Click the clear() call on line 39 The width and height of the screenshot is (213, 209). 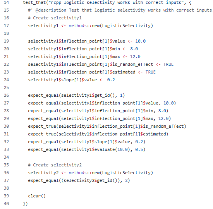click(x=37, y=196)
